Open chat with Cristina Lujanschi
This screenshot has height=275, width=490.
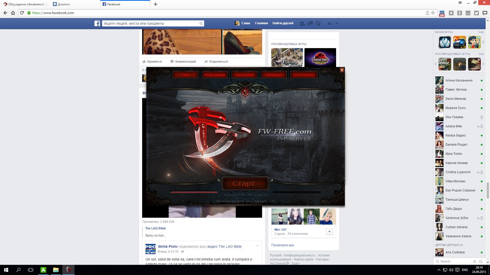pos(459,172)
